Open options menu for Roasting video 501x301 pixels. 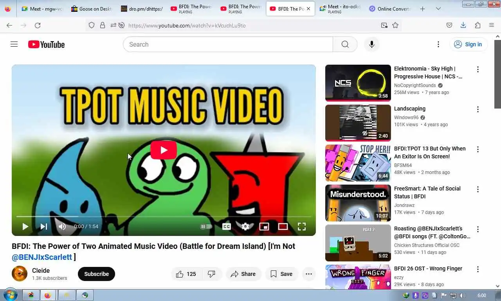tap(478, 229)
